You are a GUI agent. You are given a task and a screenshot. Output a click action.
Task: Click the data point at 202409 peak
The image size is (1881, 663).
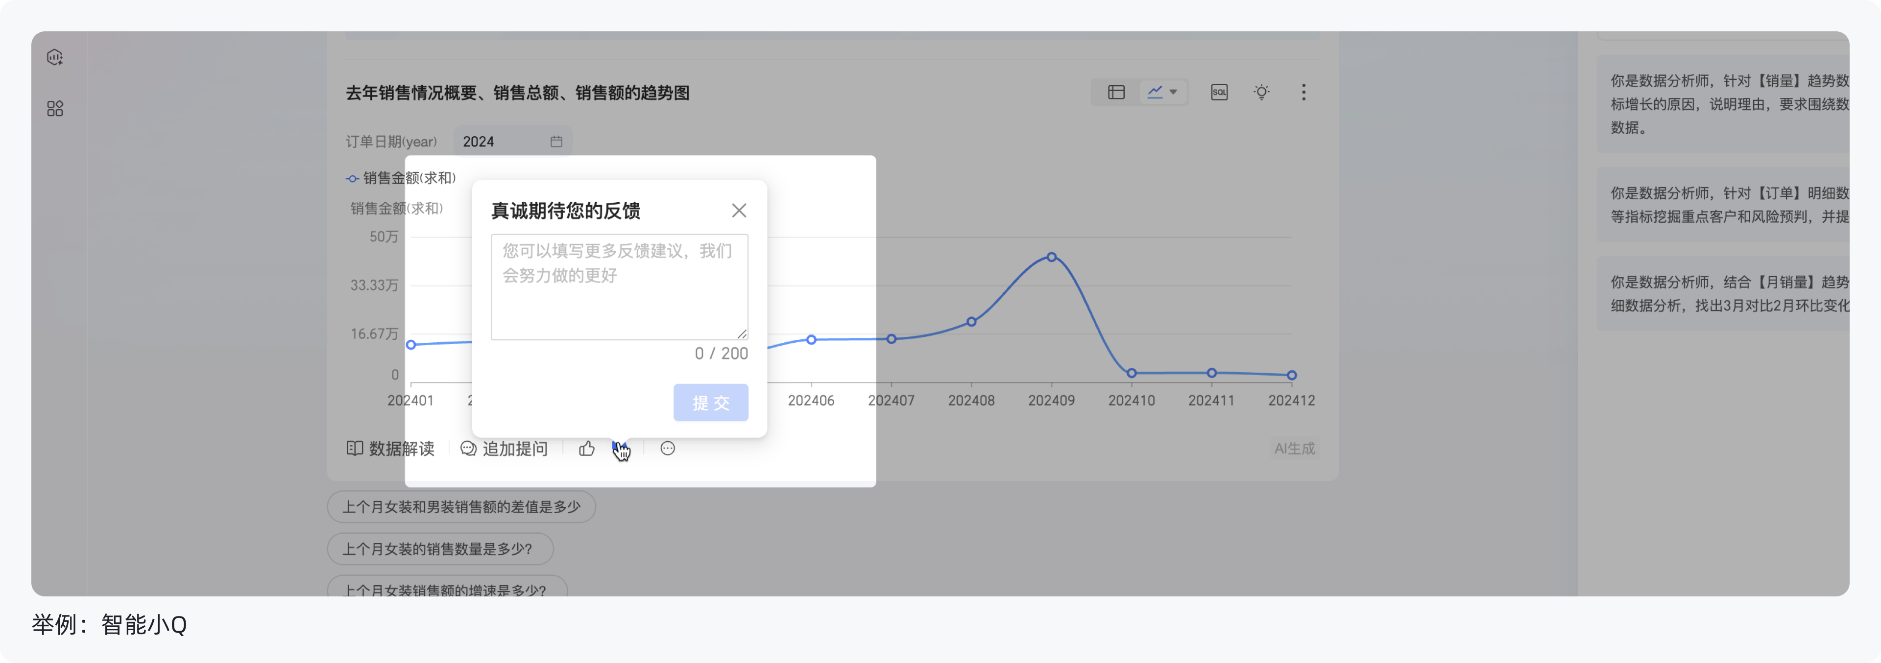(x=1052, y=256)
